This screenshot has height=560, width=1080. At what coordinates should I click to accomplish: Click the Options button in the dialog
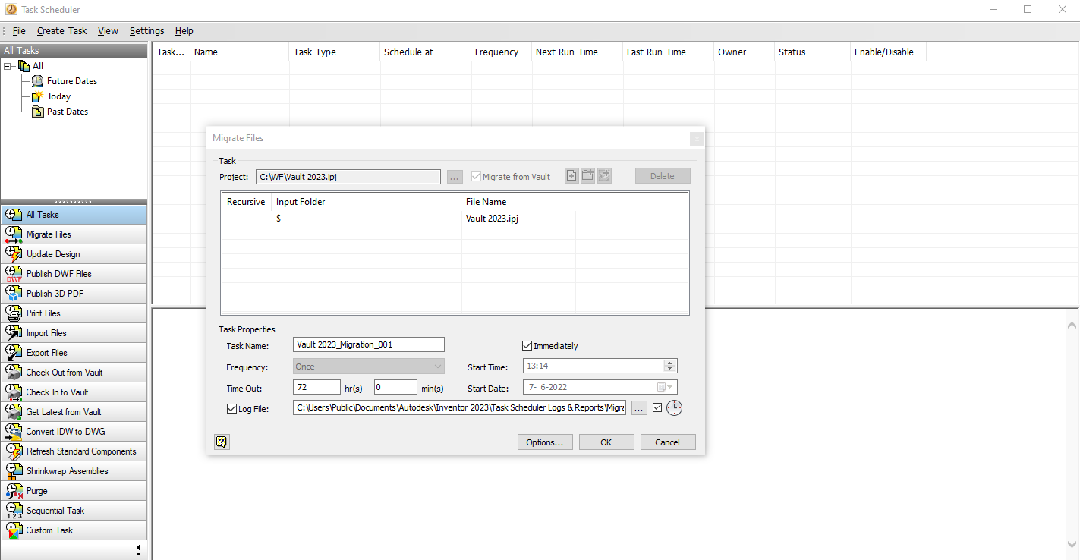coord(545,442)
